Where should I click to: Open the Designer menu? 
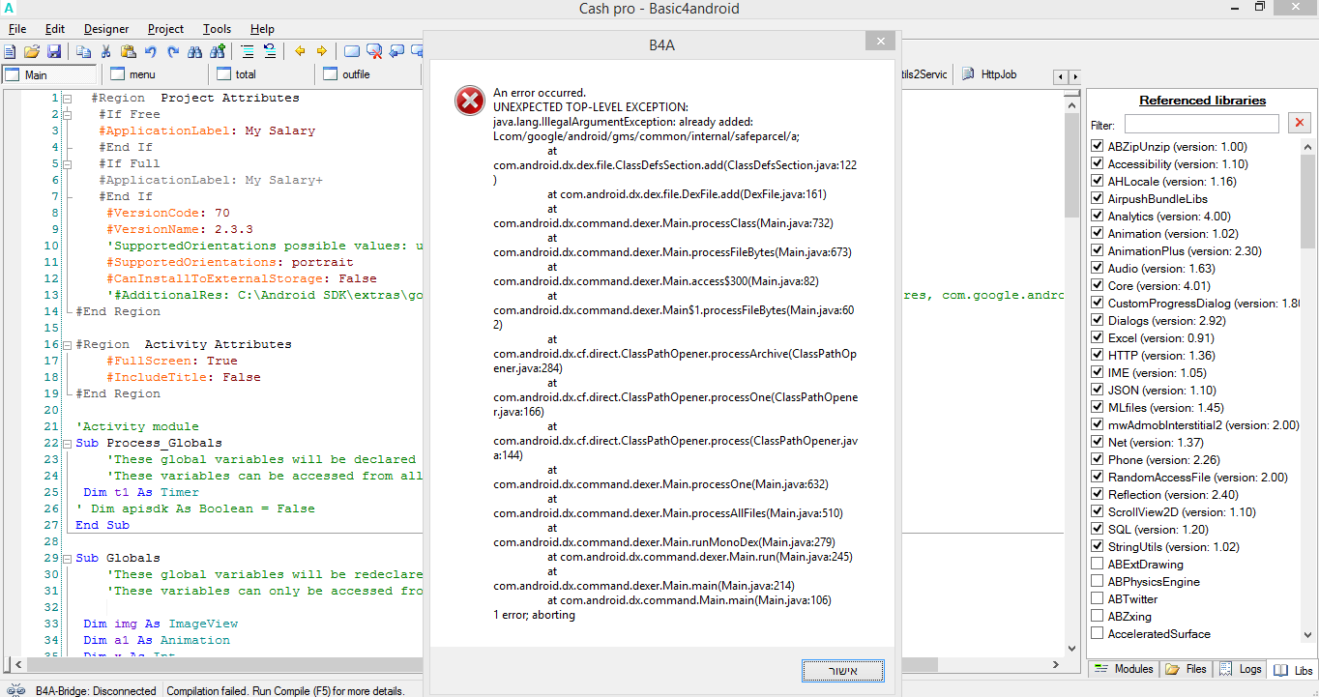pyautogui.click(x=106, y=29)
